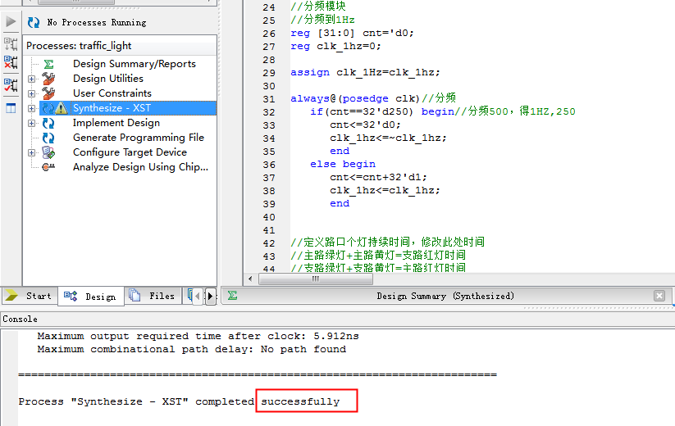Switch to the Design tab
This screenshot has height=426, width=675.
point(91,297)
